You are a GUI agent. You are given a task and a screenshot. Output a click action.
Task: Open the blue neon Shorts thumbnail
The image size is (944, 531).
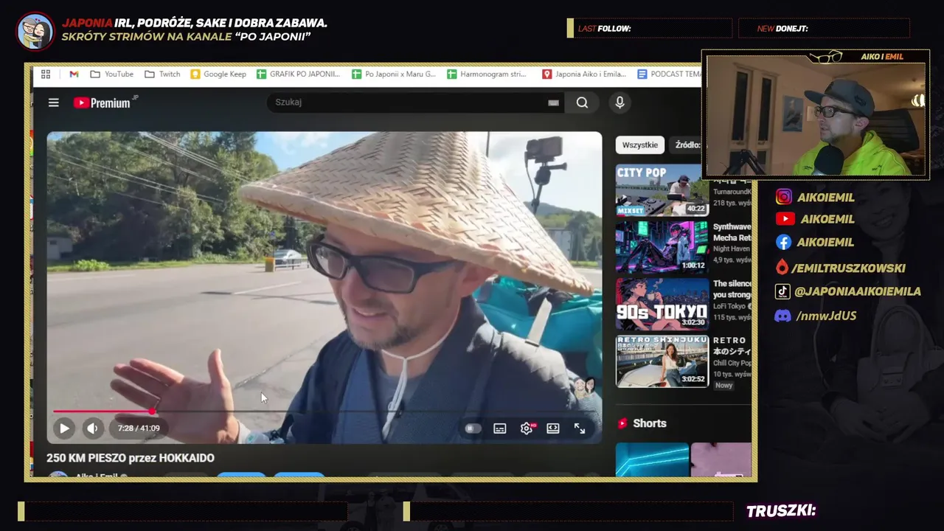click(652, 459)
